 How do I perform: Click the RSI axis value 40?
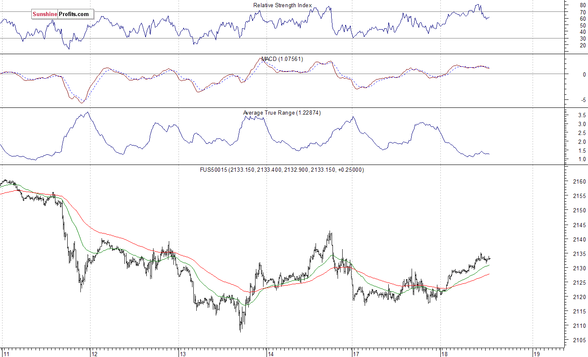click(x=583, y=32)
